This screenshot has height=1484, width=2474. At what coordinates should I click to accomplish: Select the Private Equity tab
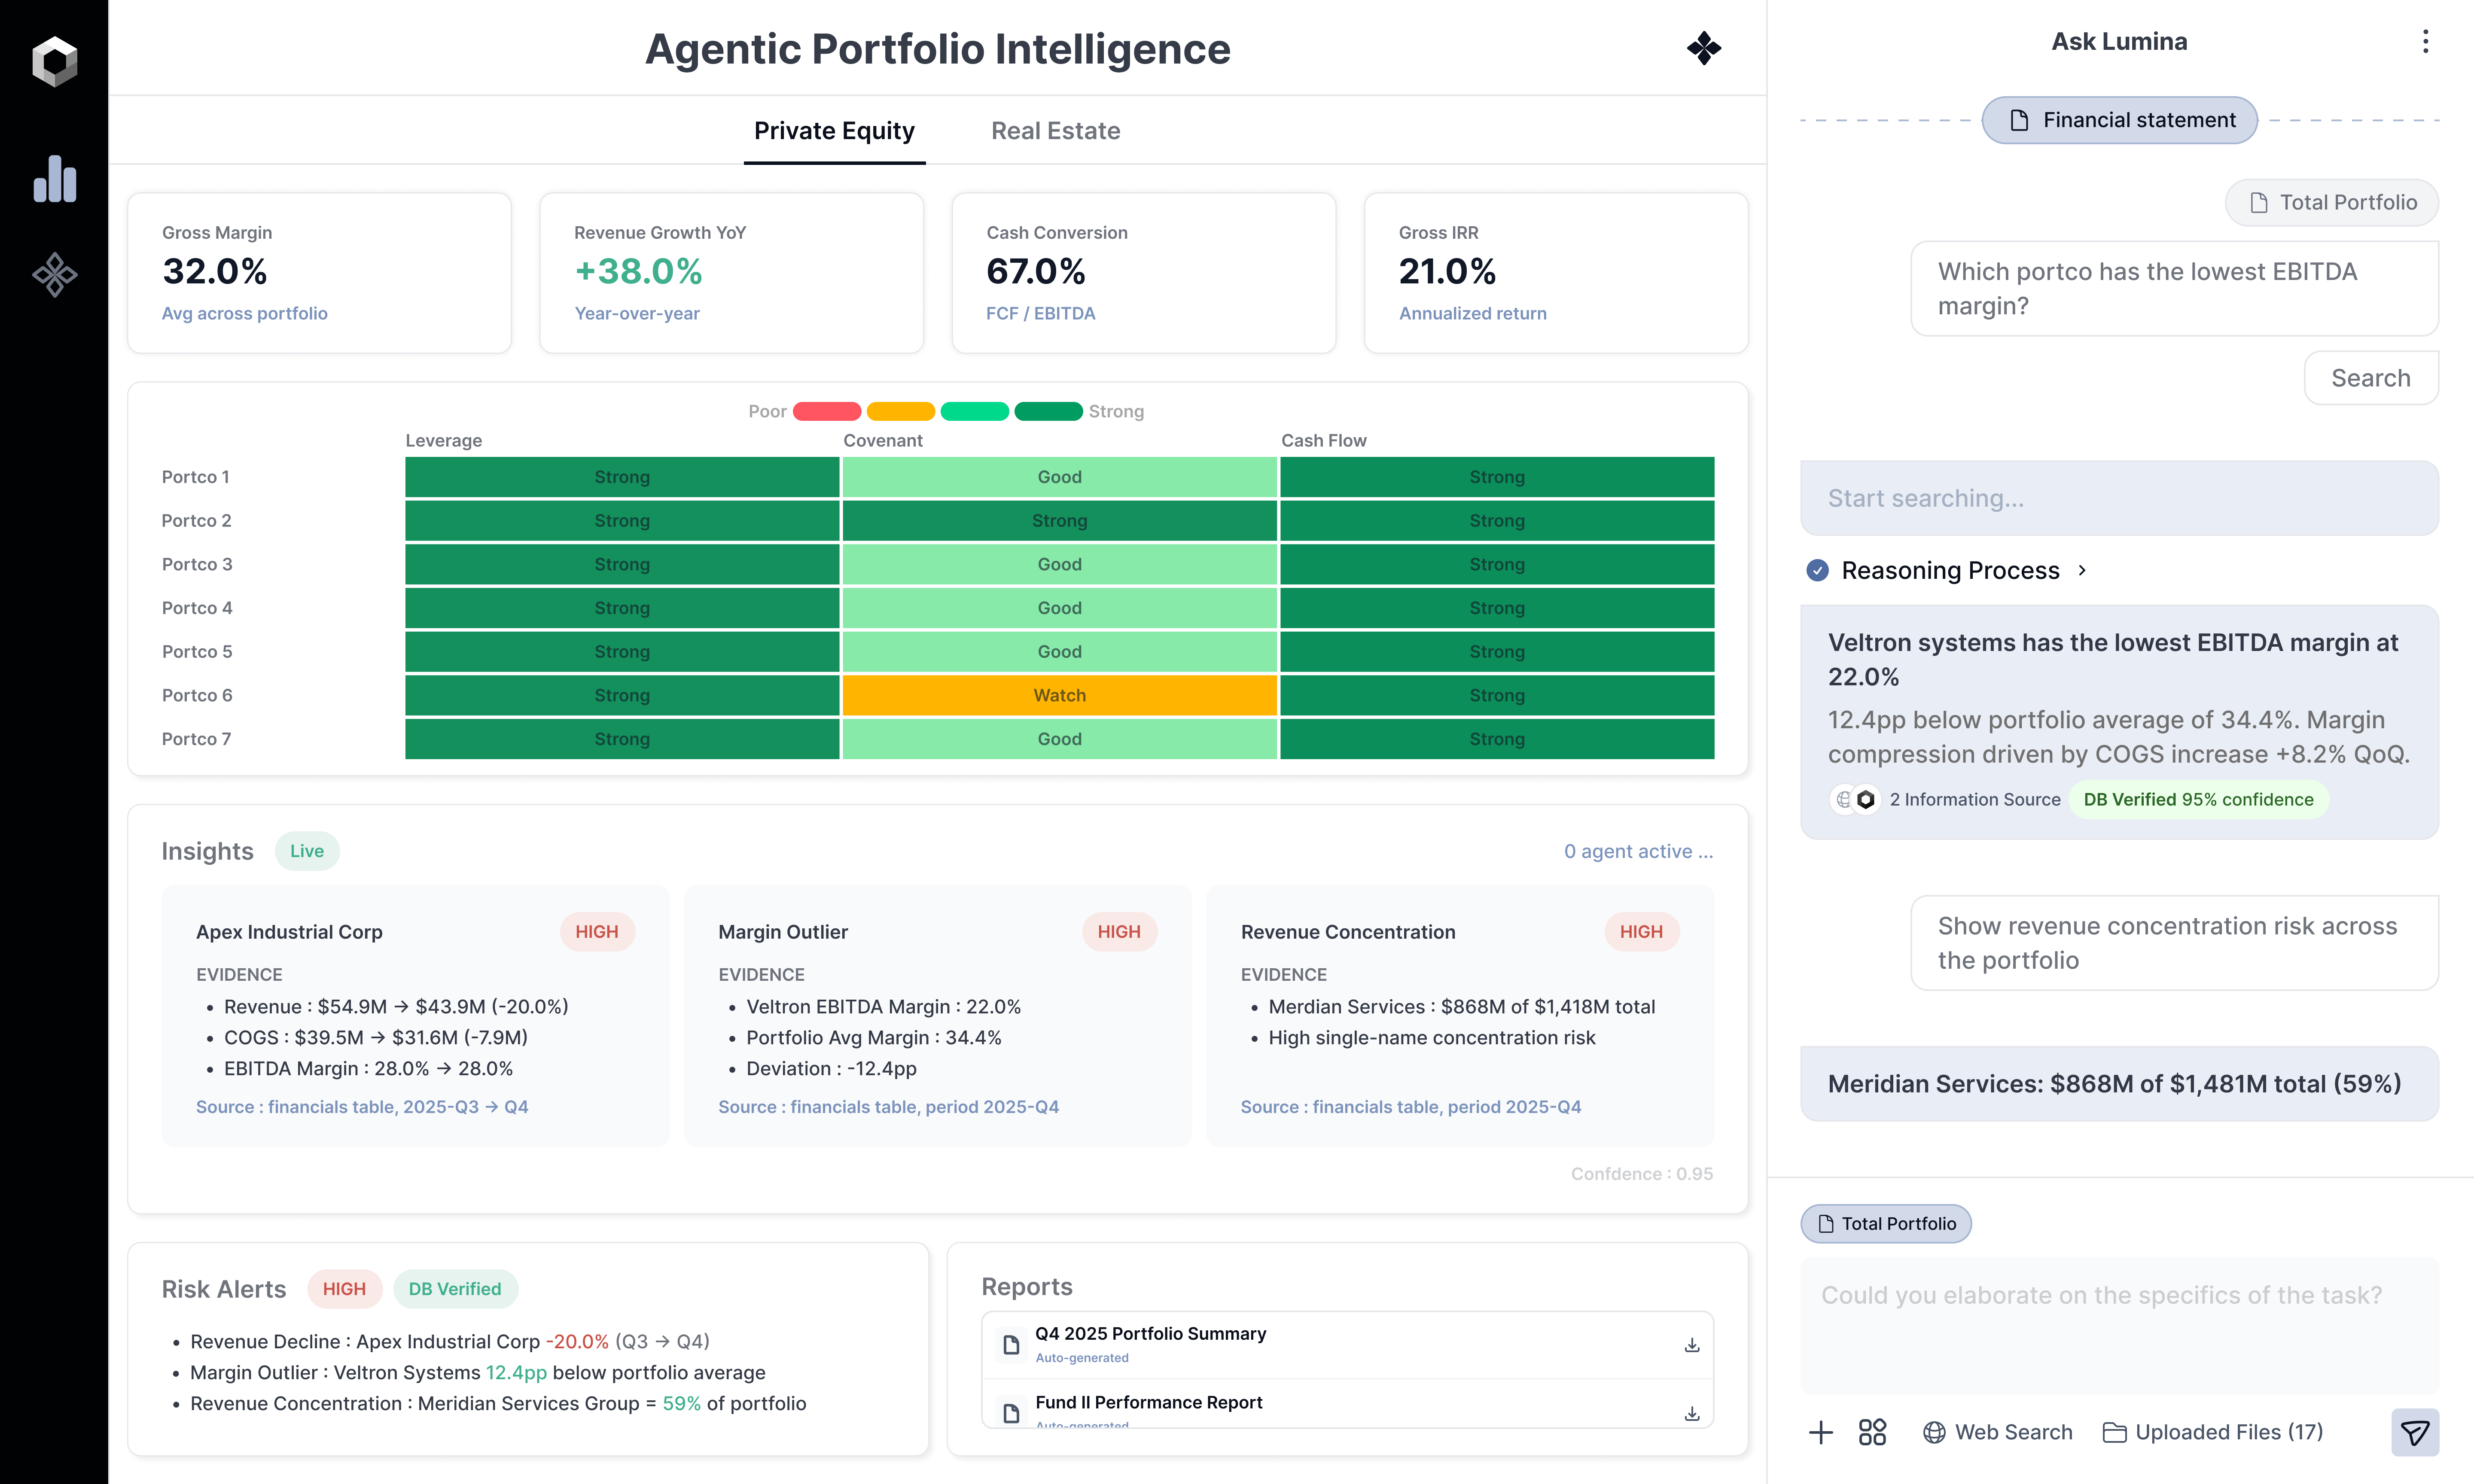[834, 130]
